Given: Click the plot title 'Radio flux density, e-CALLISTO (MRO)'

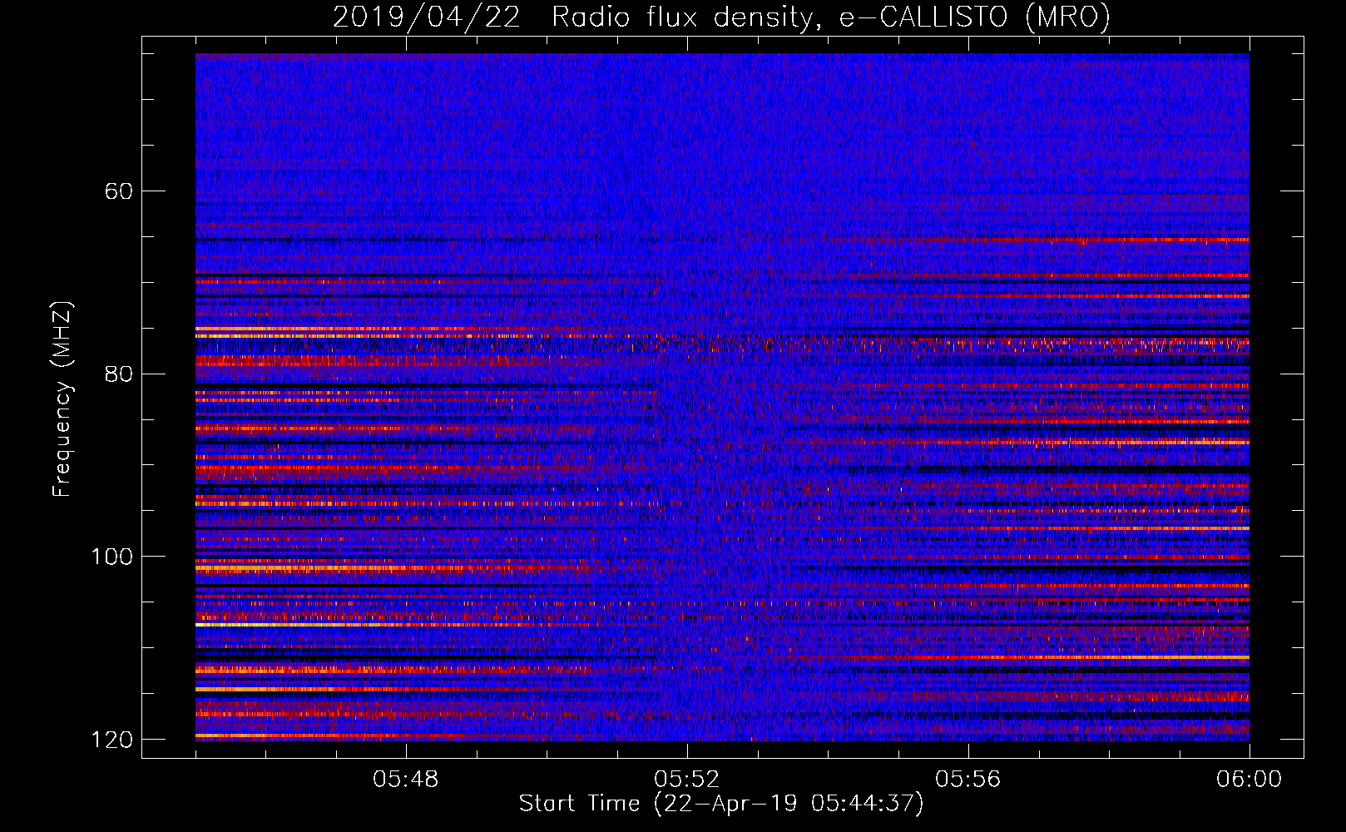Looking at the screenshot, I should click(831, 17).
